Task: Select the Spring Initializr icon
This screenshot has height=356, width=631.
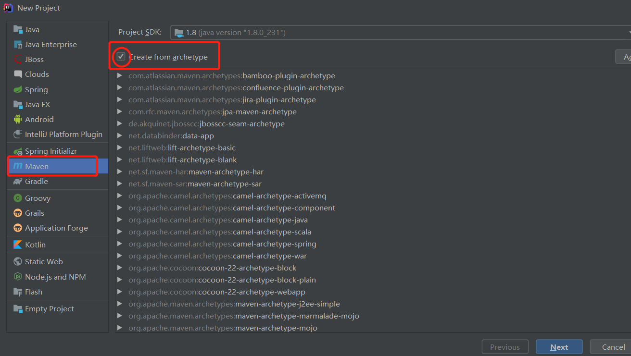Action: pos(18,150)
